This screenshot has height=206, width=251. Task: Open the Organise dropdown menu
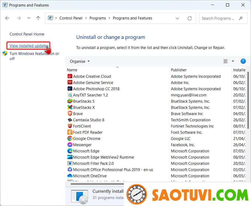coord(80,61)
